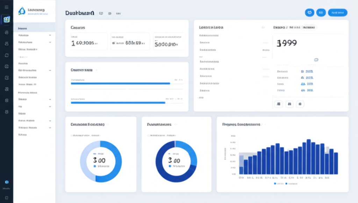This screenshot has height=203, width=358.
Task: Select the highlighted dashboard icon in the dark rail
Action: (x=6, y=20)
